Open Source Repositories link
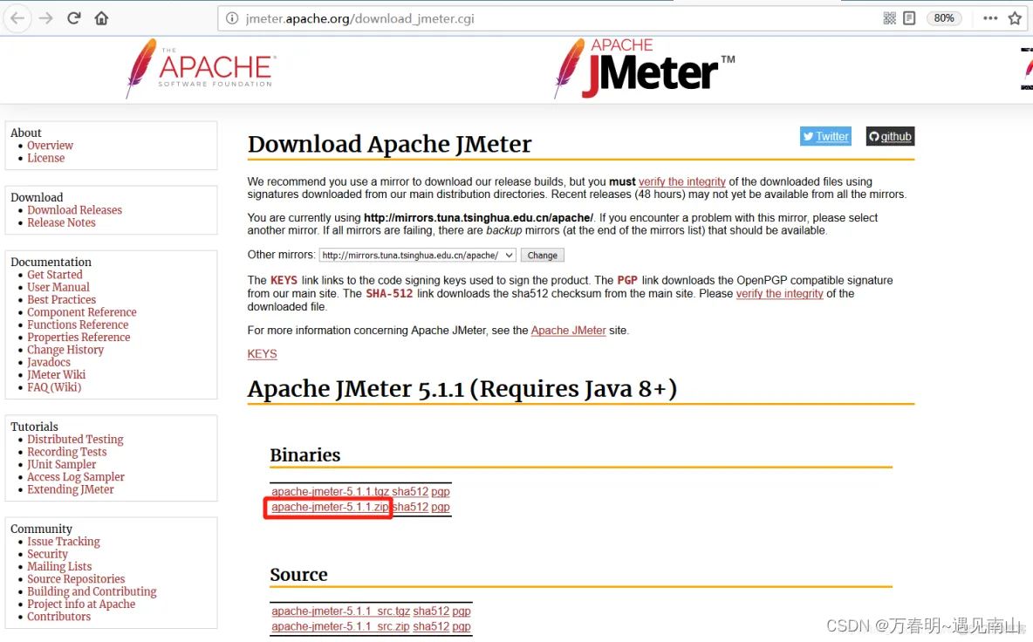Viewport: 1033px width, 642px height. point(76,579)
